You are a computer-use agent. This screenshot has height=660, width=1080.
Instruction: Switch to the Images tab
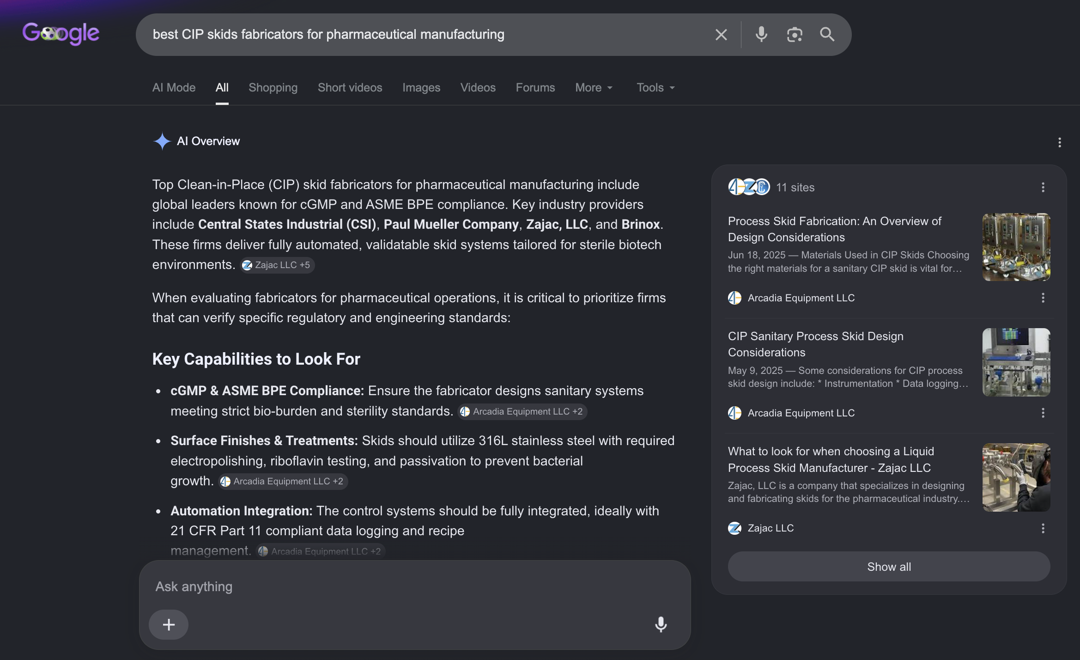(421, 87)
